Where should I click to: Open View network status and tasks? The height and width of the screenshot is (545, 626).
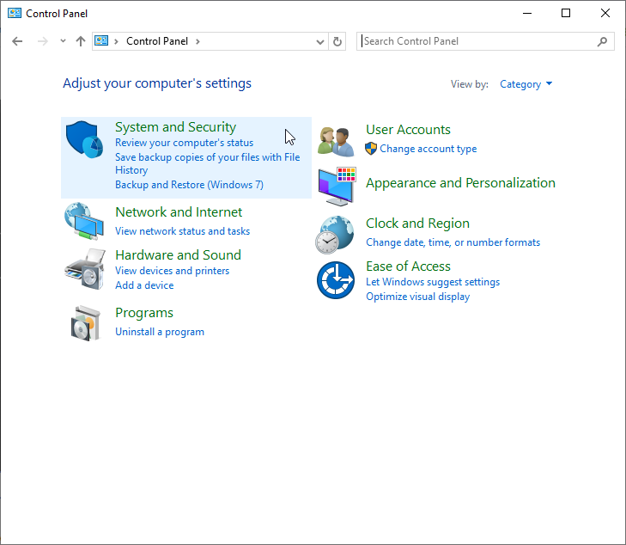182,231
